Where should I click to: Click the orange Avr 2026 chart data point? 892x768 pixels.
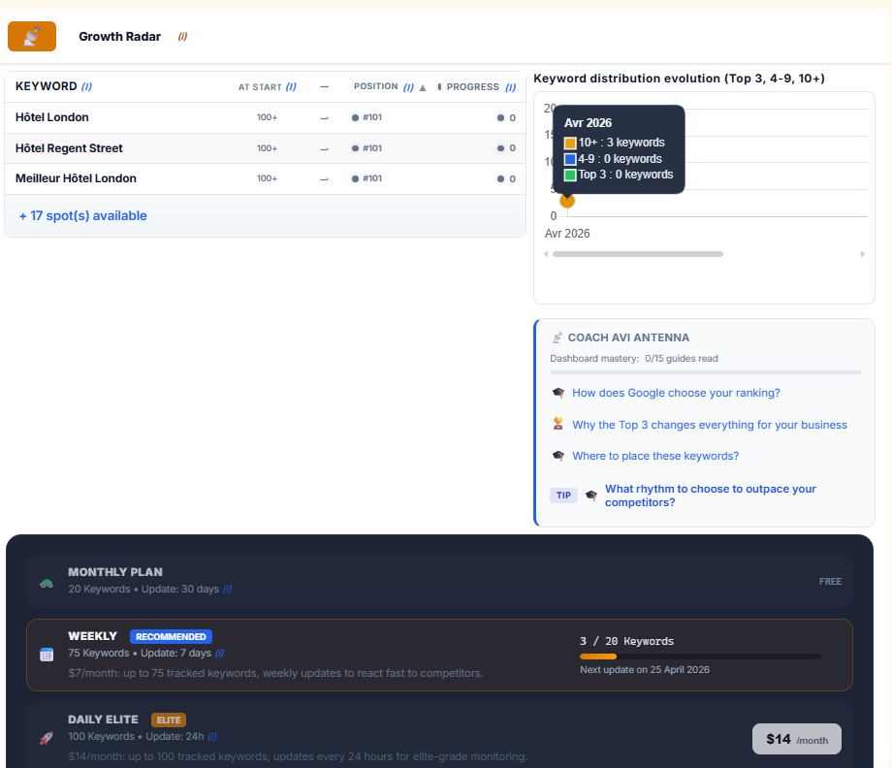pos(567,201)
